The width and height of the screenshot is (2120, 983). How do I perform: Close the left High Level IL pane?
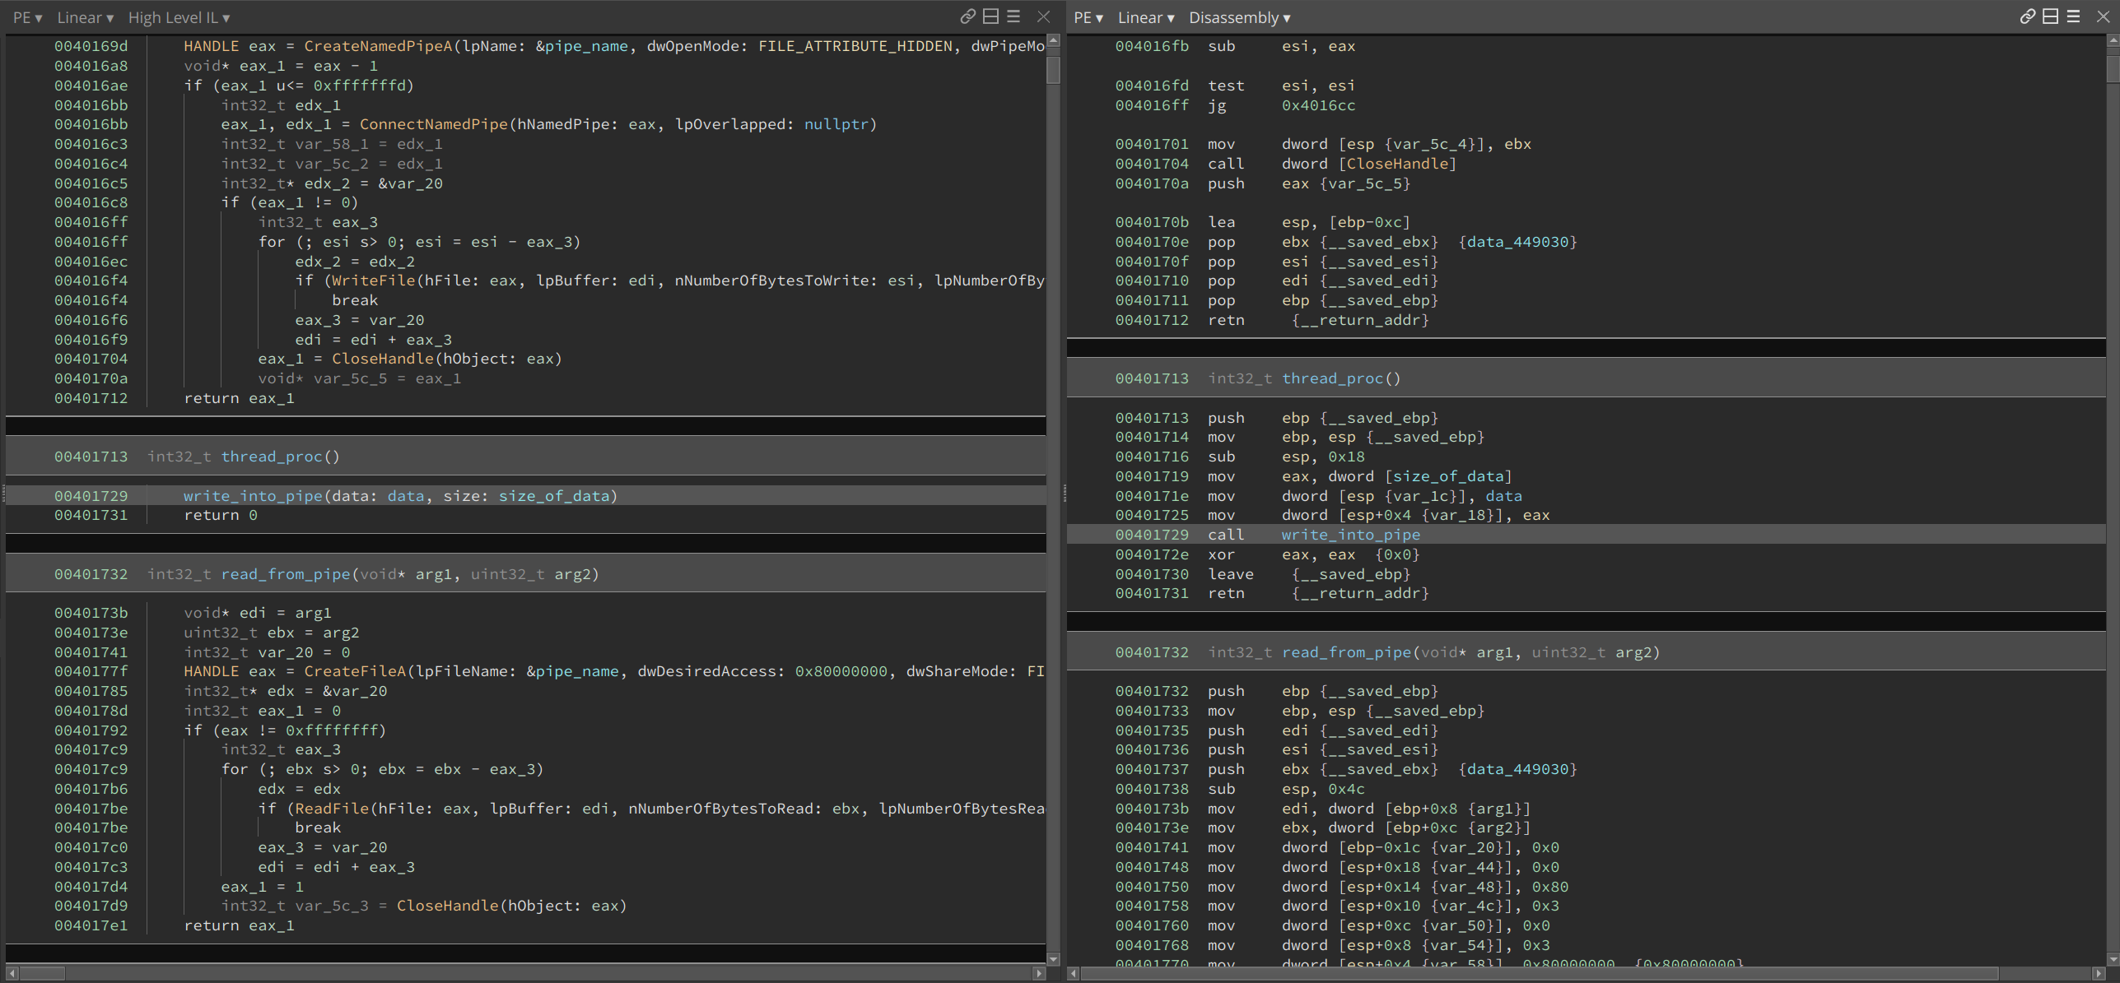click(1043, 16)
